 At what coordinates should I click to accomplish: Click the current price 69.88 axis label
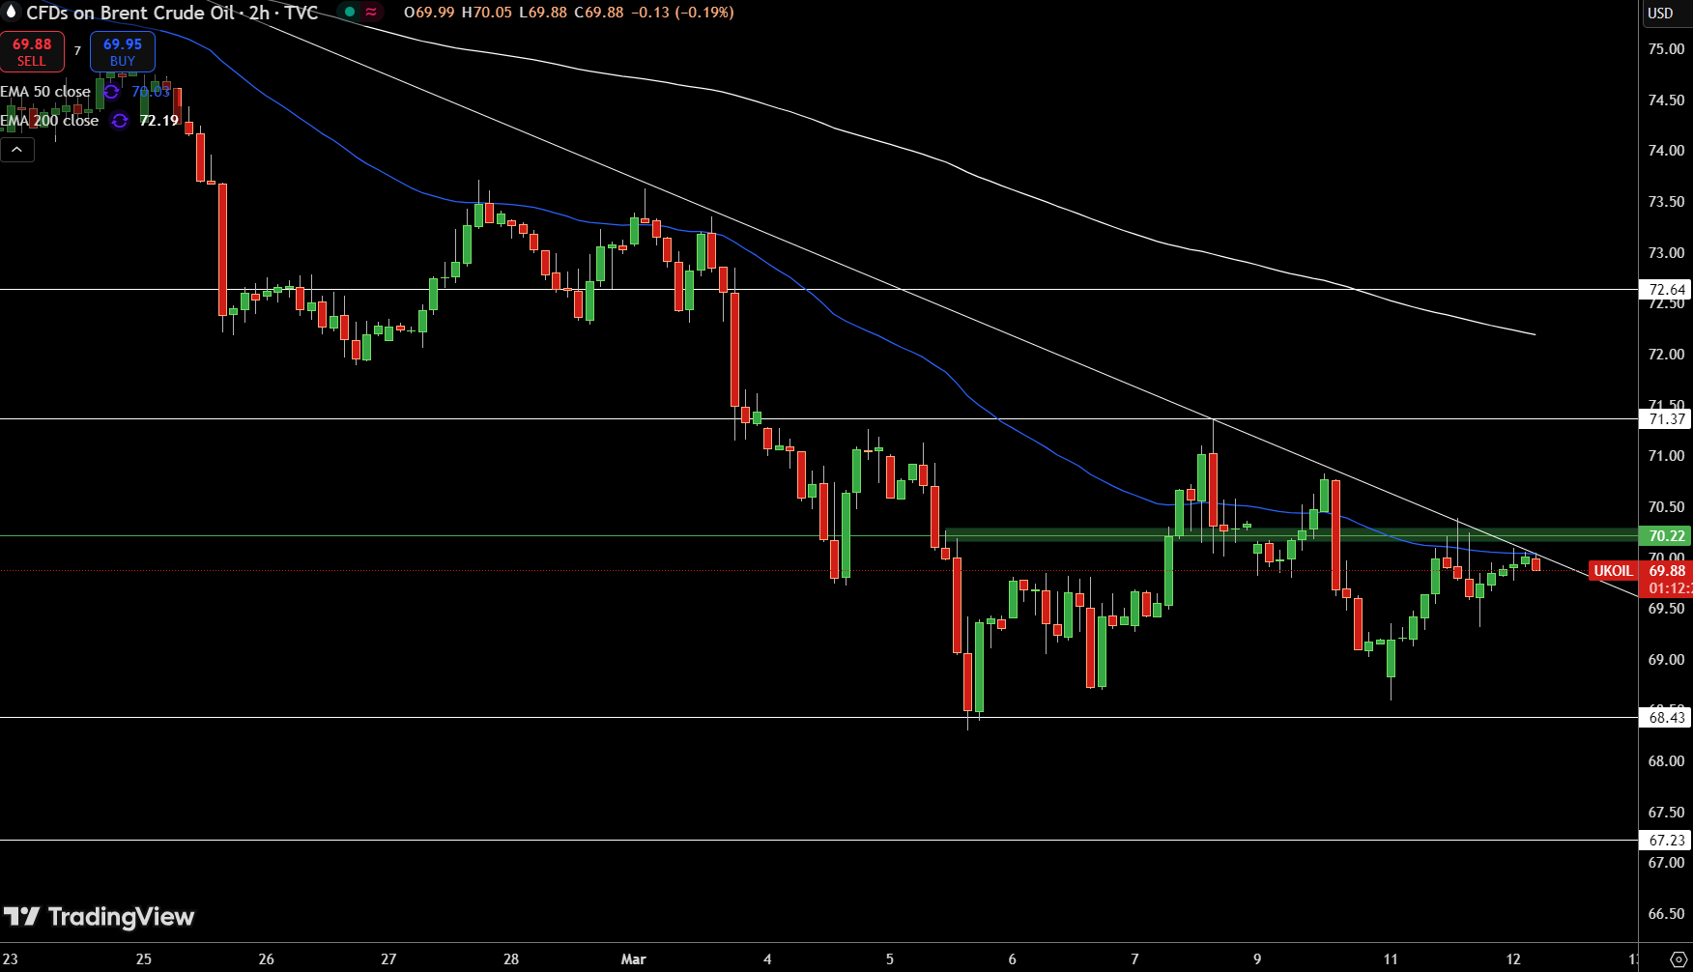click(1666, 571)
